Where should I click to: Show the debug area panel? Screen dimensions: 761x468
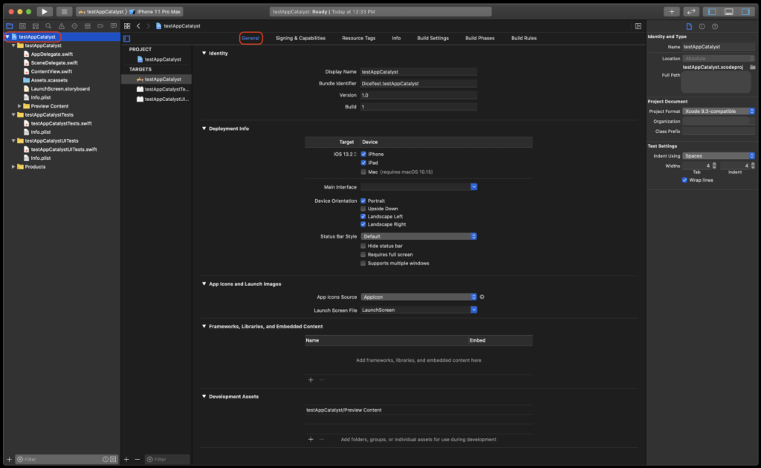729,12
